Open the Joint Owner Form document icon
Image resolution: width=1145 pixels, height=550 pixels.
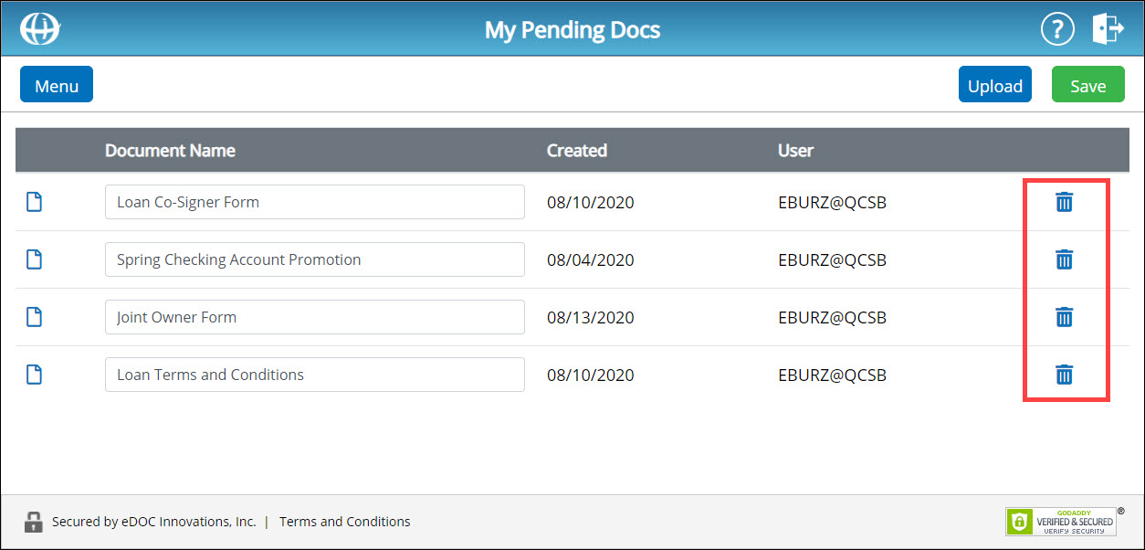(x=34, y=317)
